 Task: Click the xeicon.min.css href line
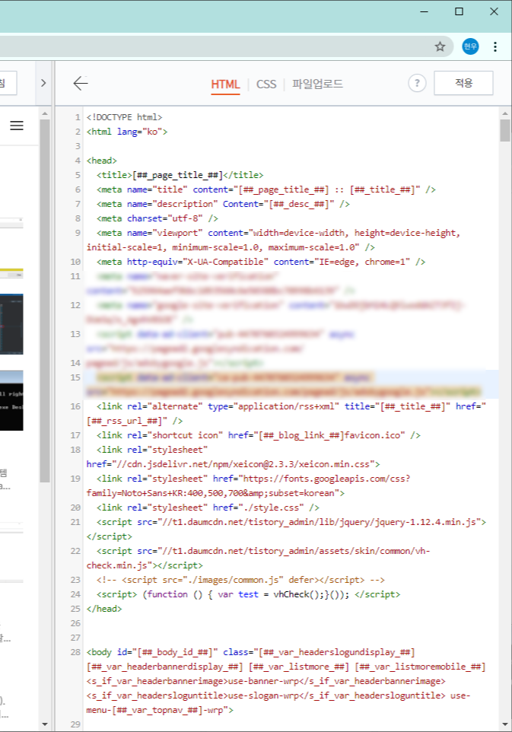coord(233,464)
